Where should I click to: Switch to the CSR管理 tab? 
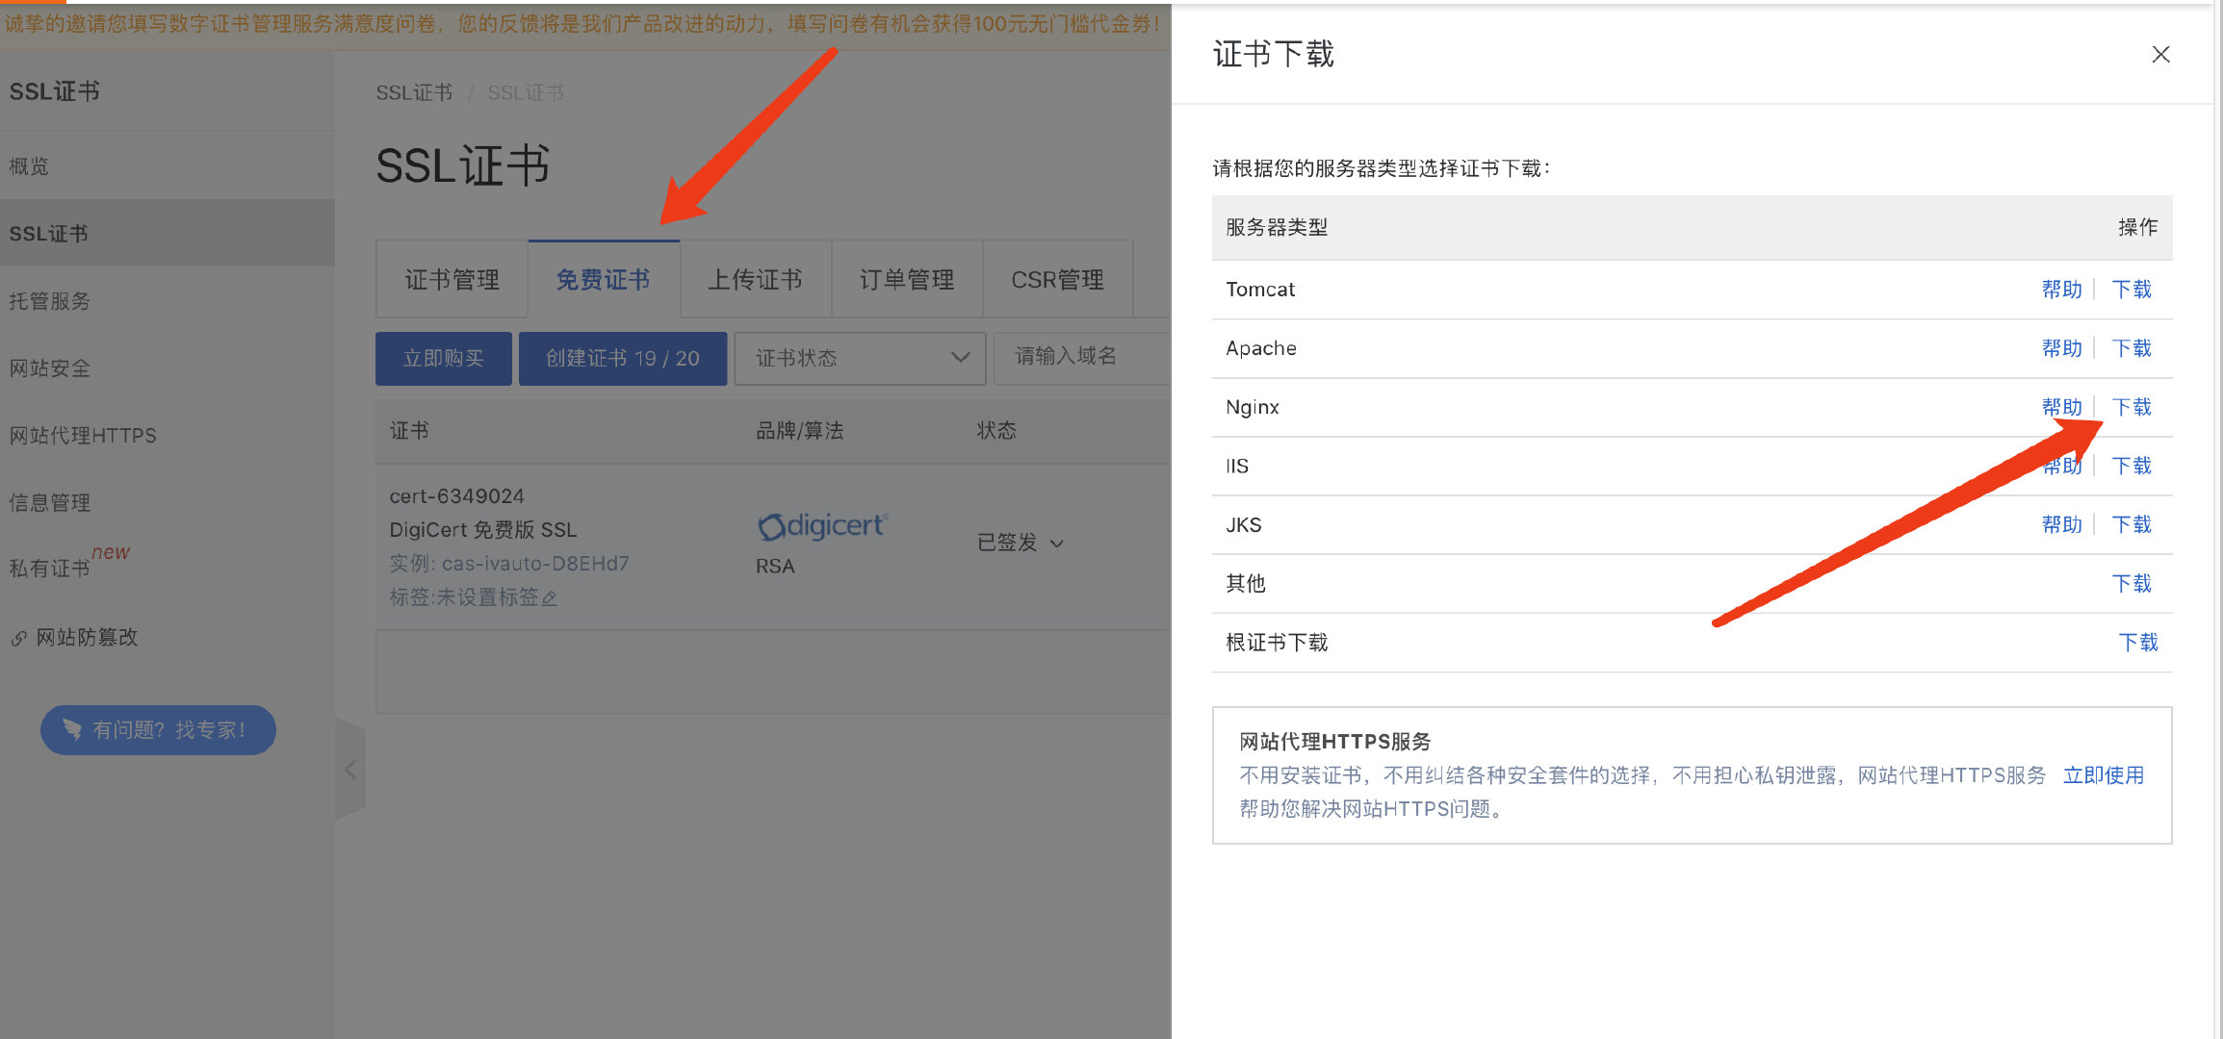[x=1057, y=280]
